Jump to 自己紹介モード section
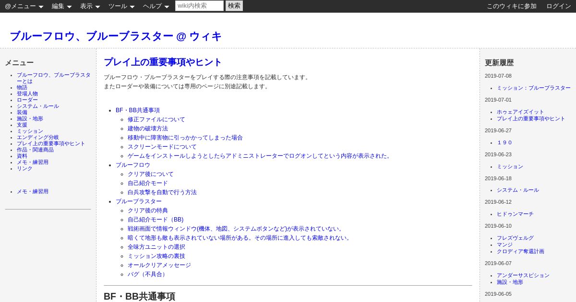Viewport: 576px width, 302px height. point(148,183)
